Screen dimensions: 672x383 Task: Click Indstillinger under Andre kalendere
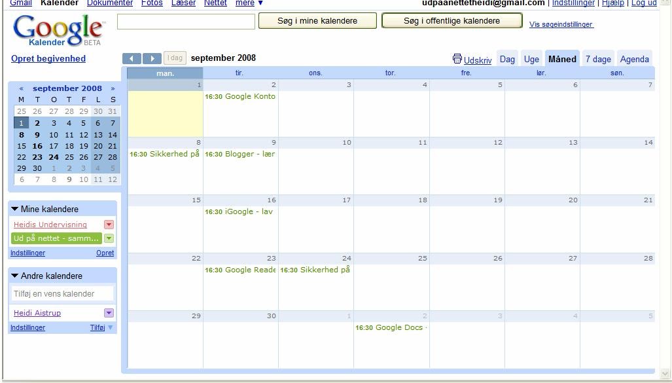[x=28, y=327]
